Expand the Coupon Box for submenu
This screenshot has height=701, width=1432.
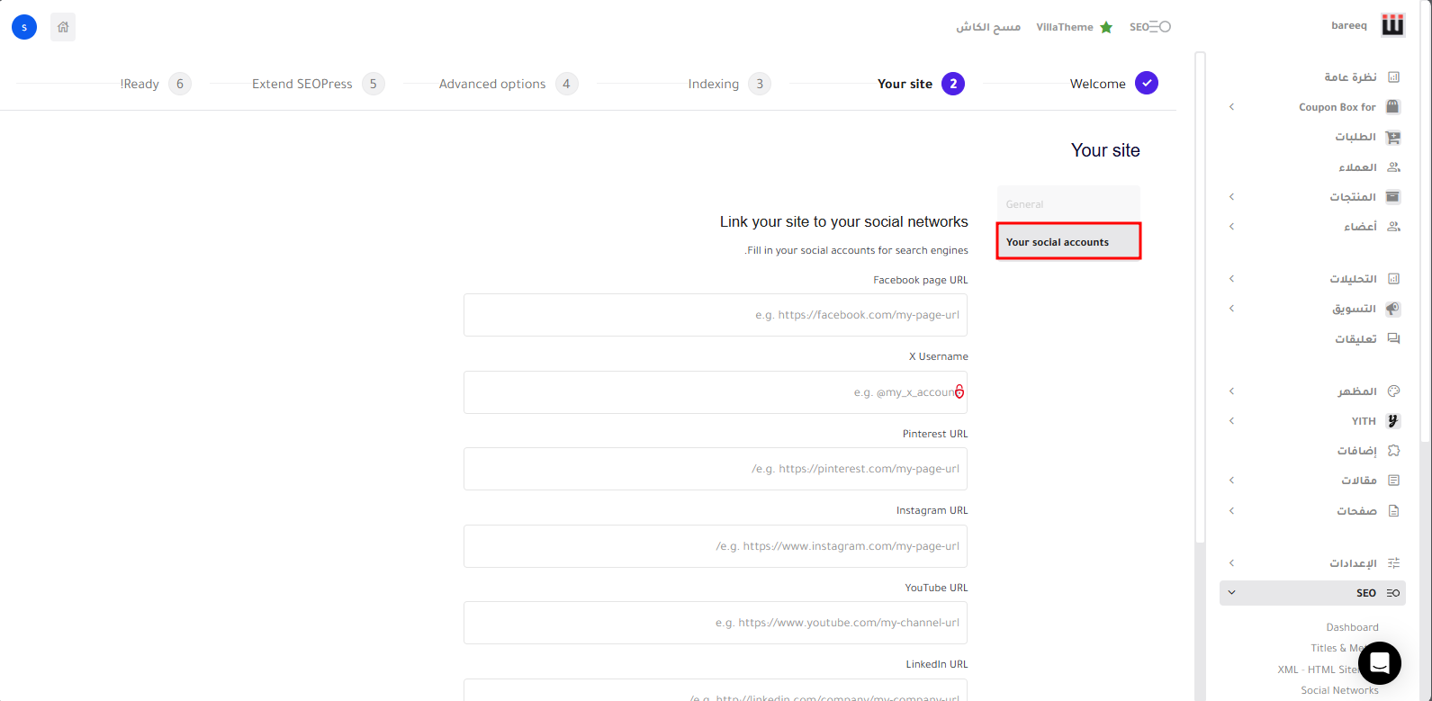pyautogui.click(x=1232, y=107)
